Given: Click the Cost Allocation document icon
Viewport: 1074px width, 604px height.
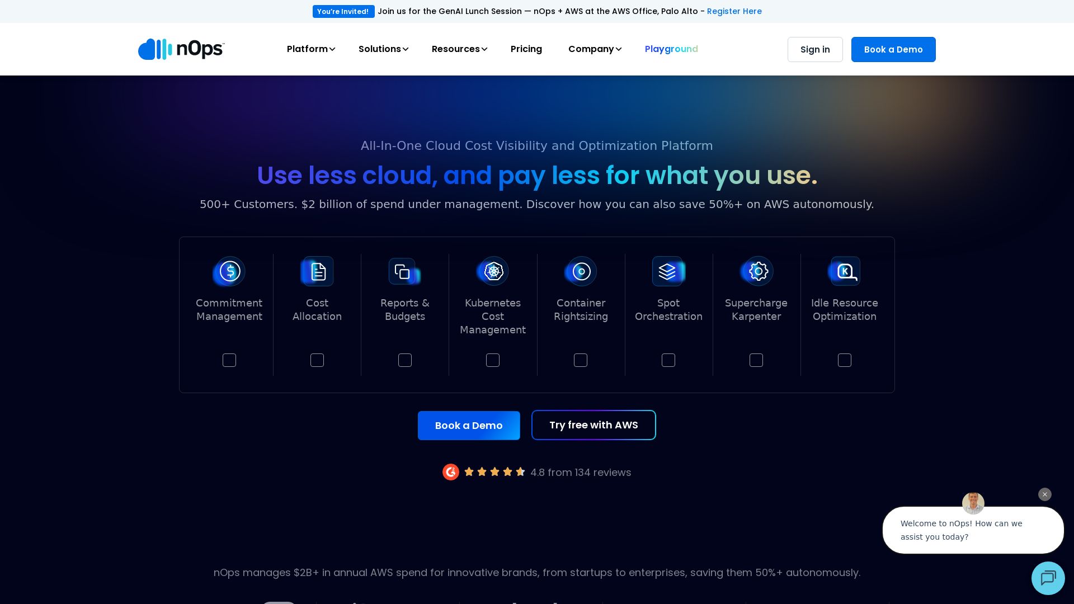Looking at the screenshot, I should (317, 271).
